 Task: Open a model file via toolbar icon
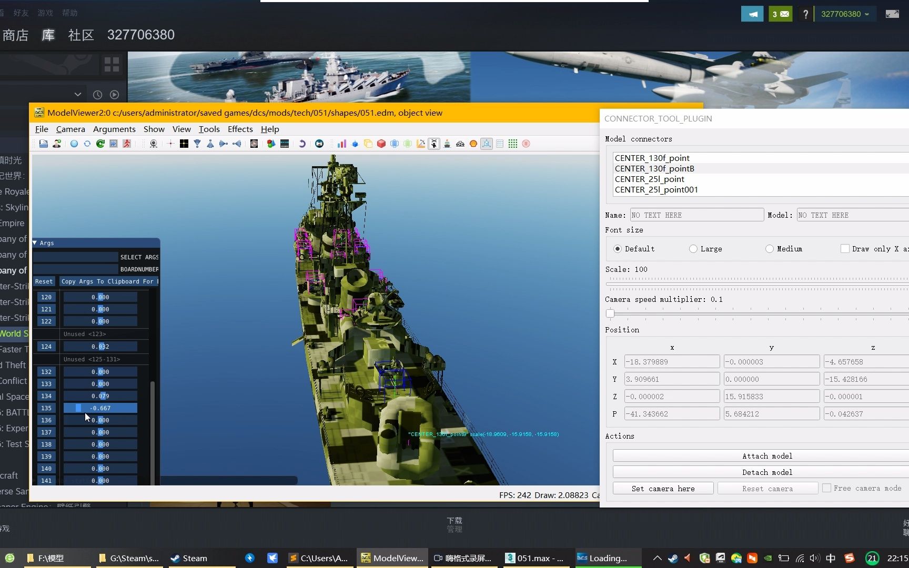click(43, 144)
